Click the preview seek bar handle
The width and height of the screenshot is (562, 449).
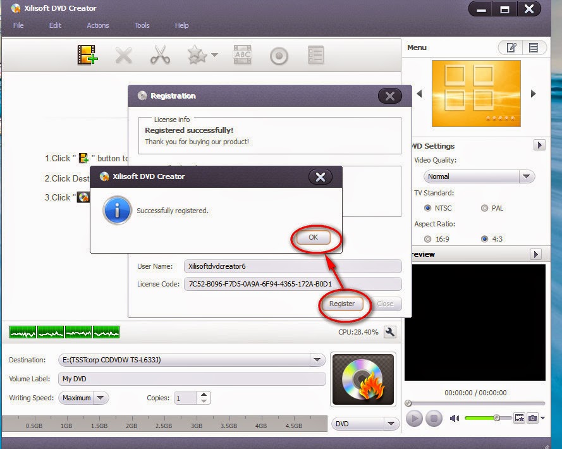tap(408, 403)
